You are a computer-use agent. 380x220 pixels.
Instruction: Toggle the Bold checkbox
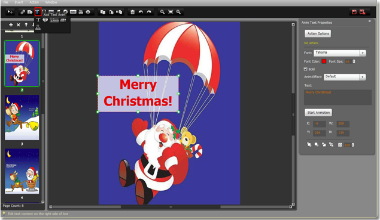[306, 69]
